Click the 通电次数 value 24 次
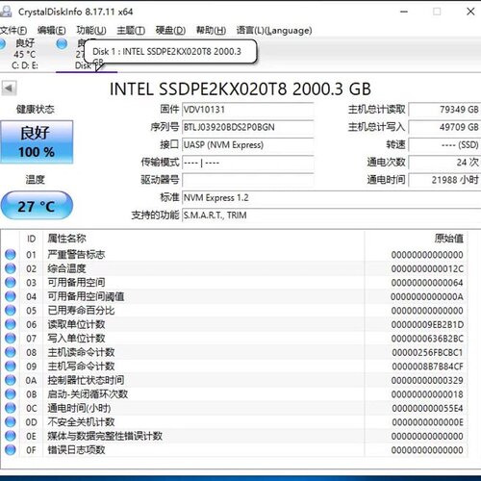Viewport: 481px width, 481px height. (x=444, y=163)
